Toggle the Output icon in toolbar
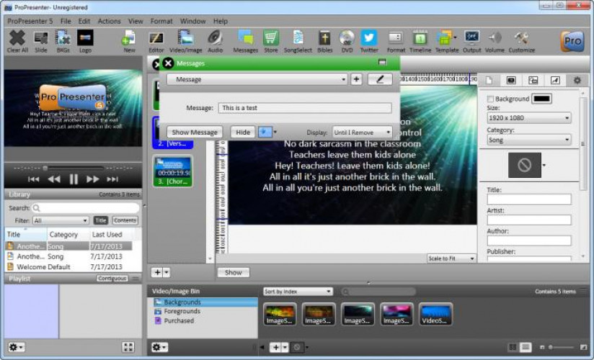 pyautogui.click(x=471, y=41)
